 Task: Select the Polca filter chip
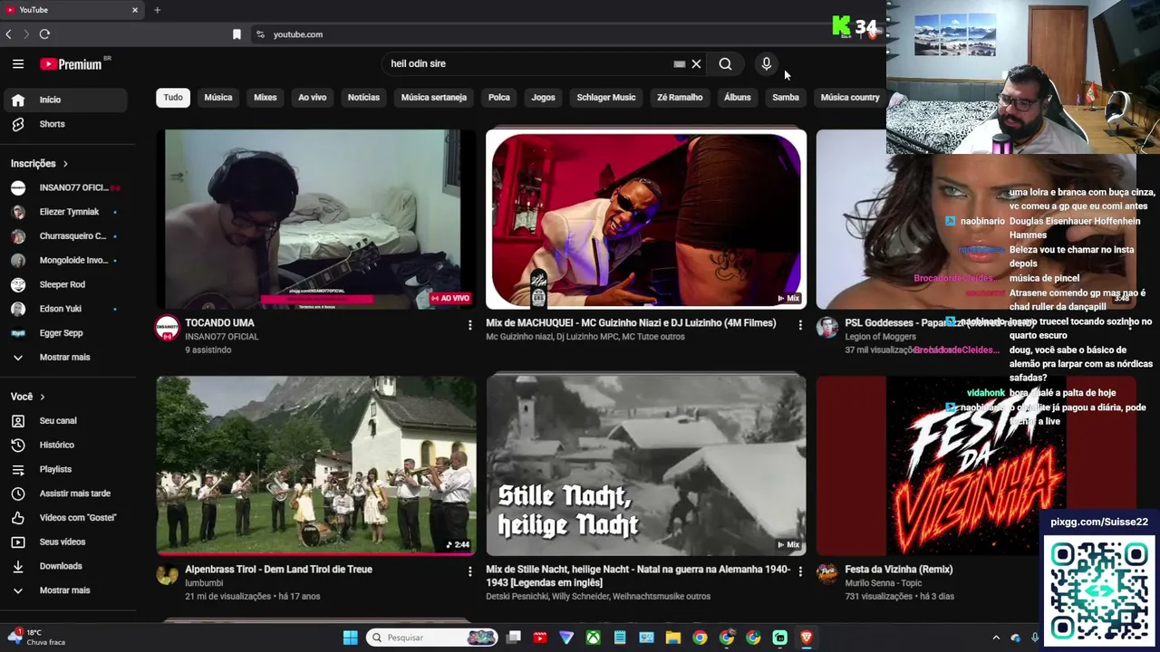(499, 98)
